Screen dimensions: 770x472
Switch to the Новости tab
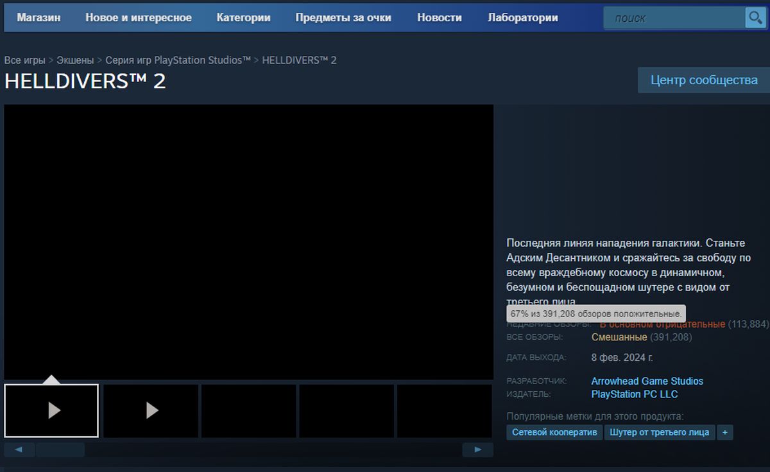(440, 17)
